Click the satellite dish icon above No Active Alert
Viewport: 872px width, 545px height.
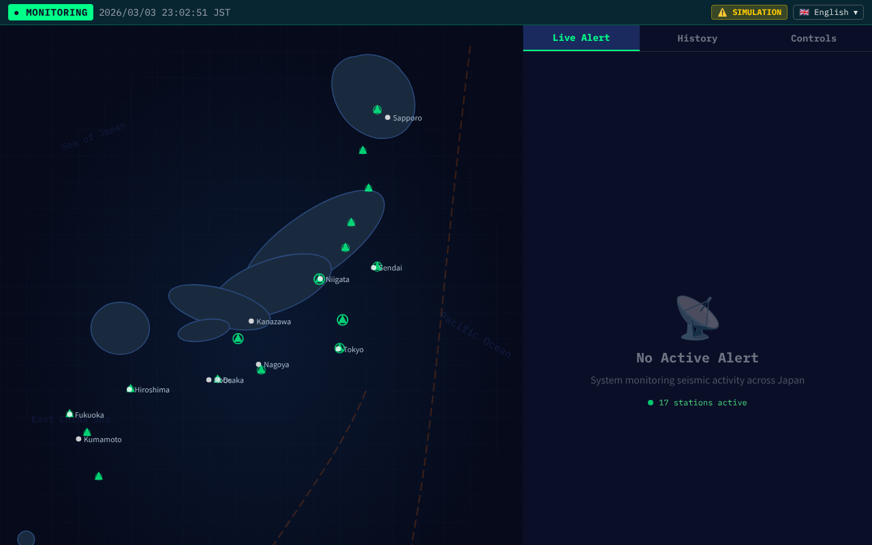tap(697, 317)
